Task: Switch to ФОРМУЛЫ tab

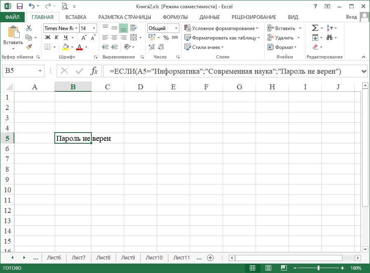Action: click(x=175, y=17)
